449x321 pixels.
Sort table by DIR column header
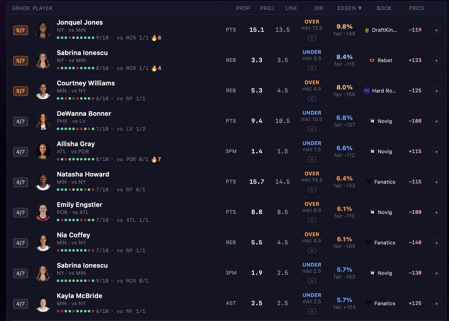click(x=318, y=8)
